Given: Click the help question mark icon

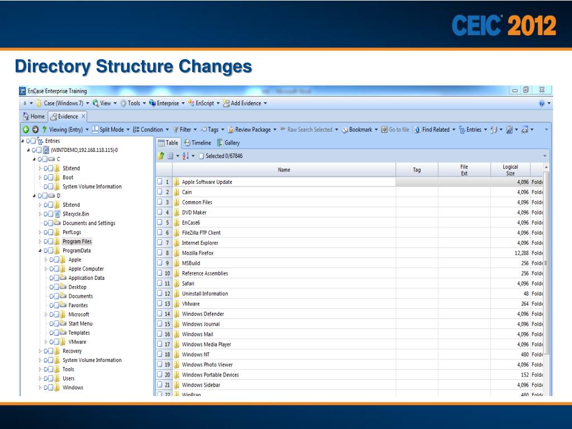Looking at the screenshot, I should click(542, 103).
